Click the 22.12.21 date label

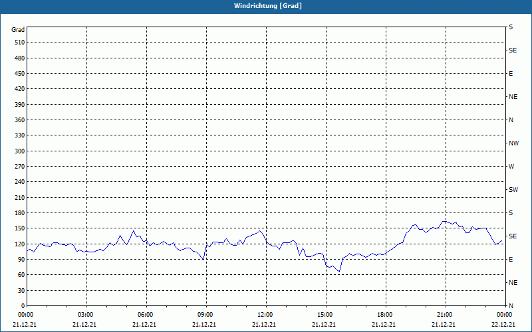503,325
